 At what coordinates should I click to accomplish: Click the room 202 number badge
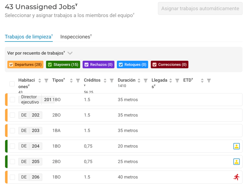[35, 115]
